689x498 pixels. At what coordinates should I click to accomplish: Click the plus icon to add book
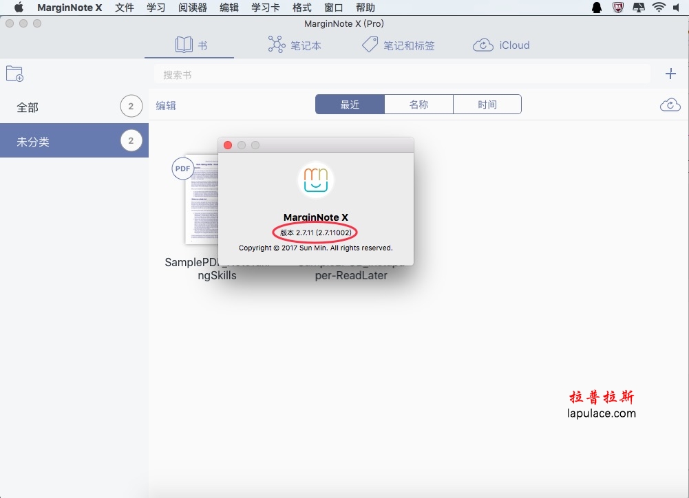(x=670, y=74)
